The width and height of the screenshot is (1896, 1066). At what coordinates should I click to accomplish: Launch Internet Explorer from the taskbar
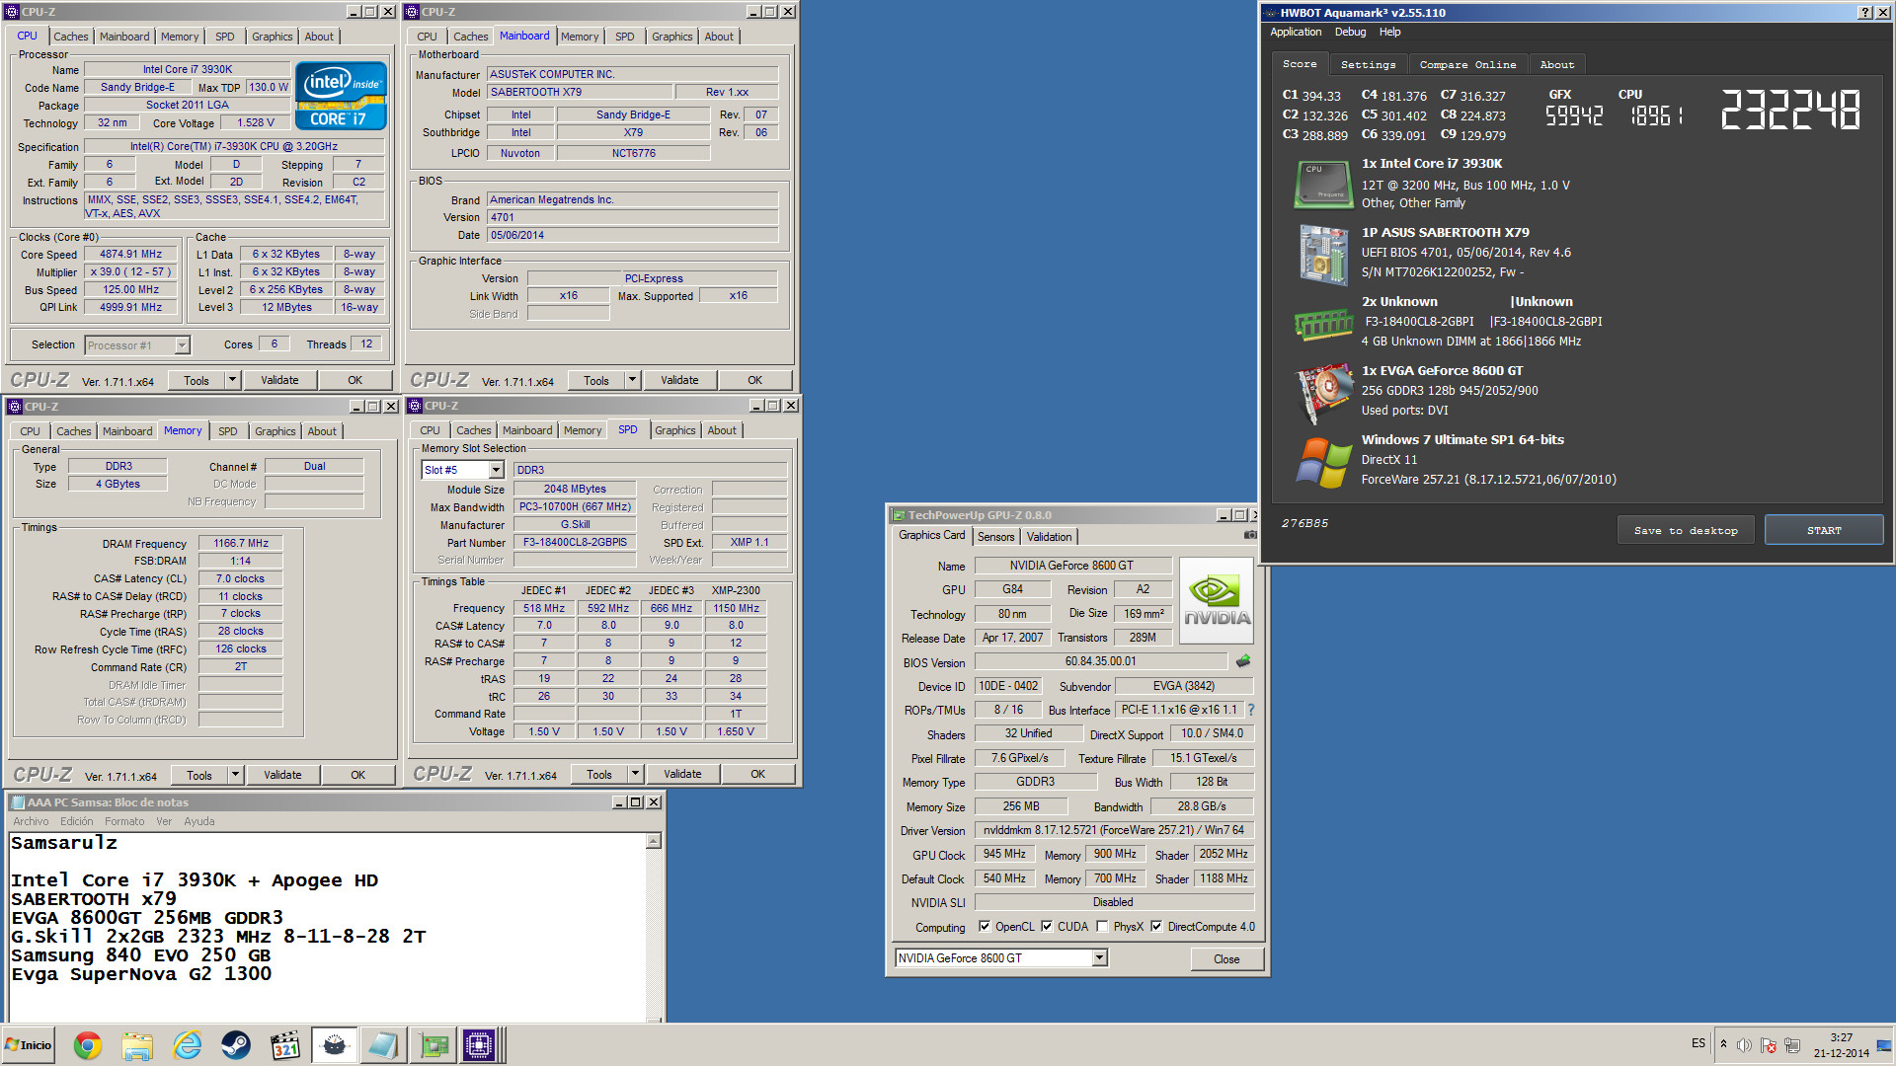tap(187, 1045)
